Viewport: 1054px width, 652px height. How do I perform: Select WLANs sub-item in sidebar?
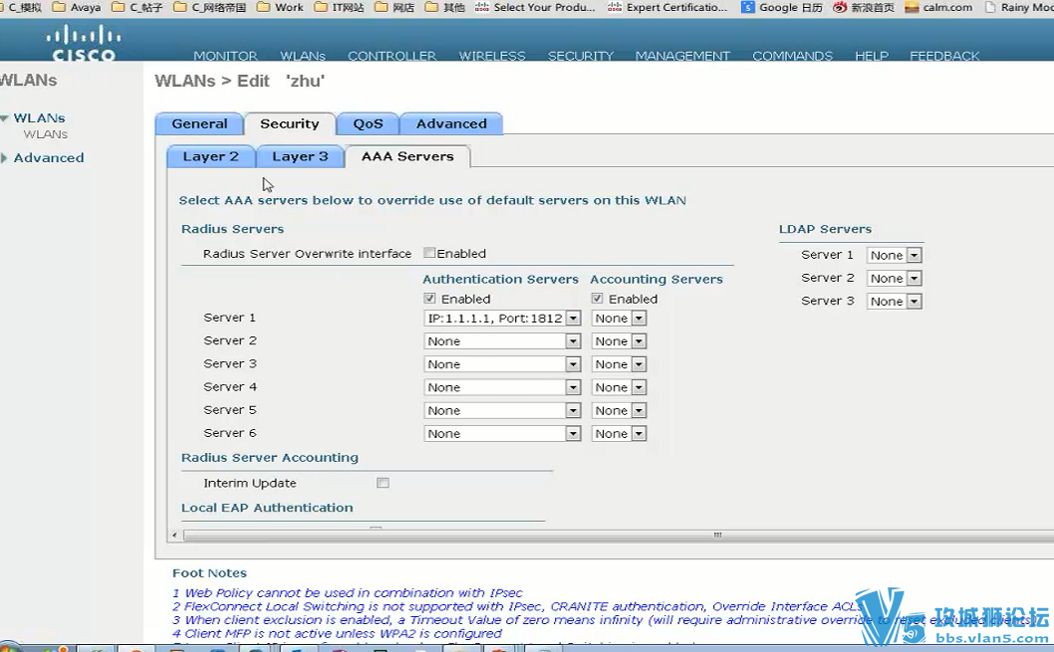[x=45, y=134]
